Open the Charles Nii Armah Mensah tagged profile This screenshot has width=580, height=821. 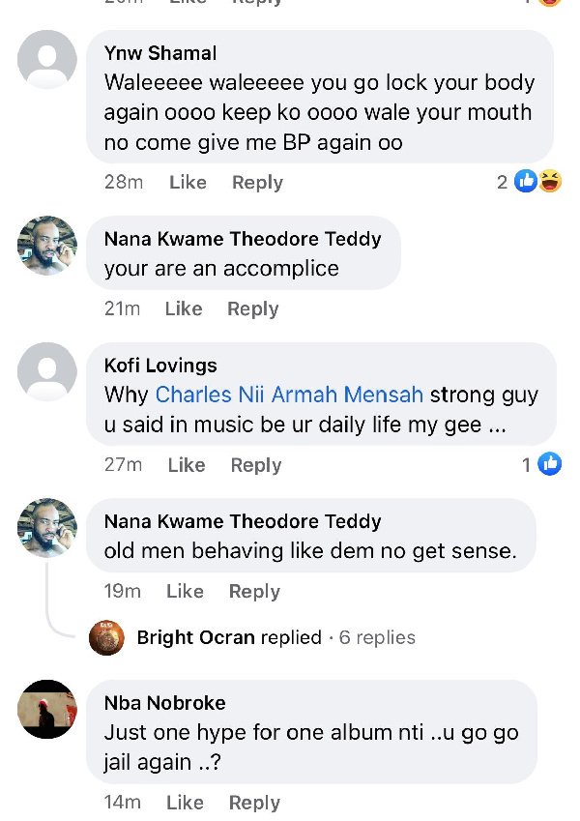[289, 395]
